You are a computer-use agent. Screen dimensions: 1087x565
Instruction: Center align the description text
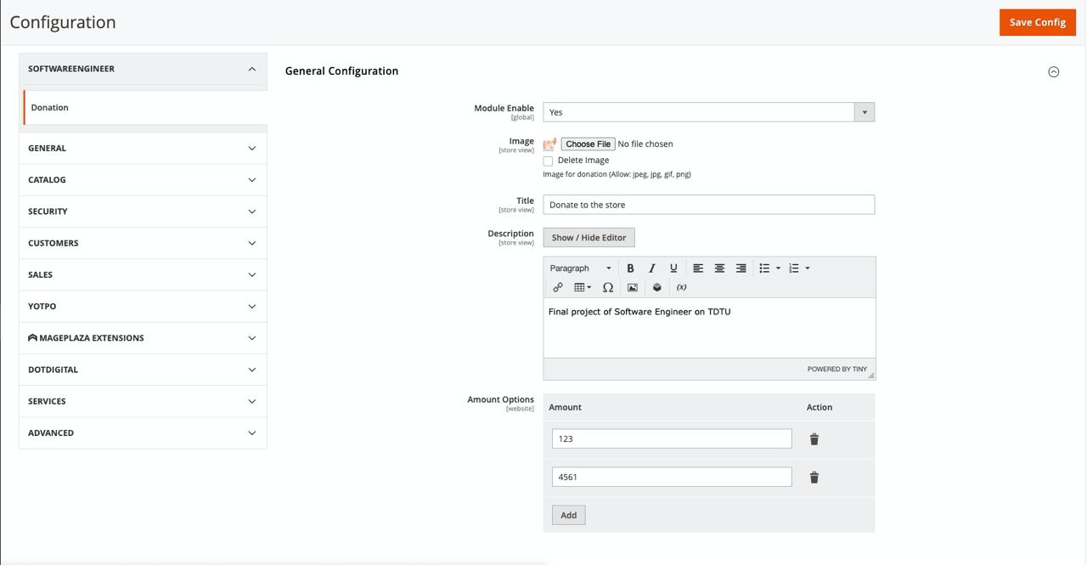(x=719, y=268)
